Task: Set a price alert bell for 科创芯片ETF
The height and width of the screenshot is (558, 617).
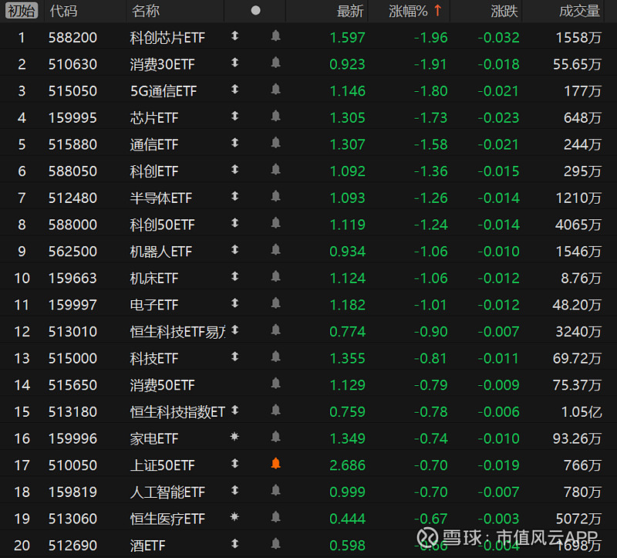Action: tap(275, 37)
